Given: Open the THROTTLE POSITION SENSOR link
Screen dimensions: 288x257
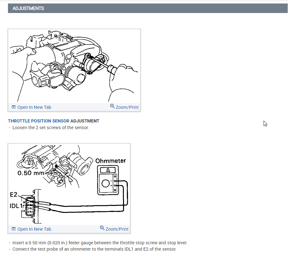Looking at the screenshot, I should point(39,121).
